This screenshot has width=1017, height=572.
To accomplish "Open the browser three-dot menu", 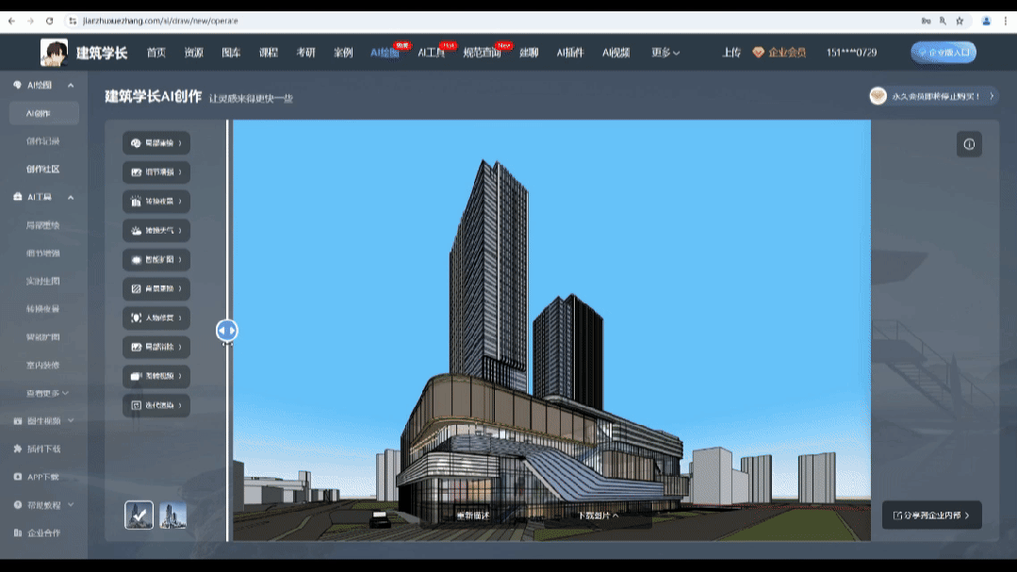I will point(1006,21).
